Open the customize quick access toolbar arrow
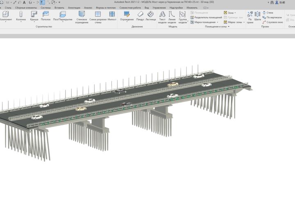The width and height of the screenshot is (295, 197). (59, 2)
